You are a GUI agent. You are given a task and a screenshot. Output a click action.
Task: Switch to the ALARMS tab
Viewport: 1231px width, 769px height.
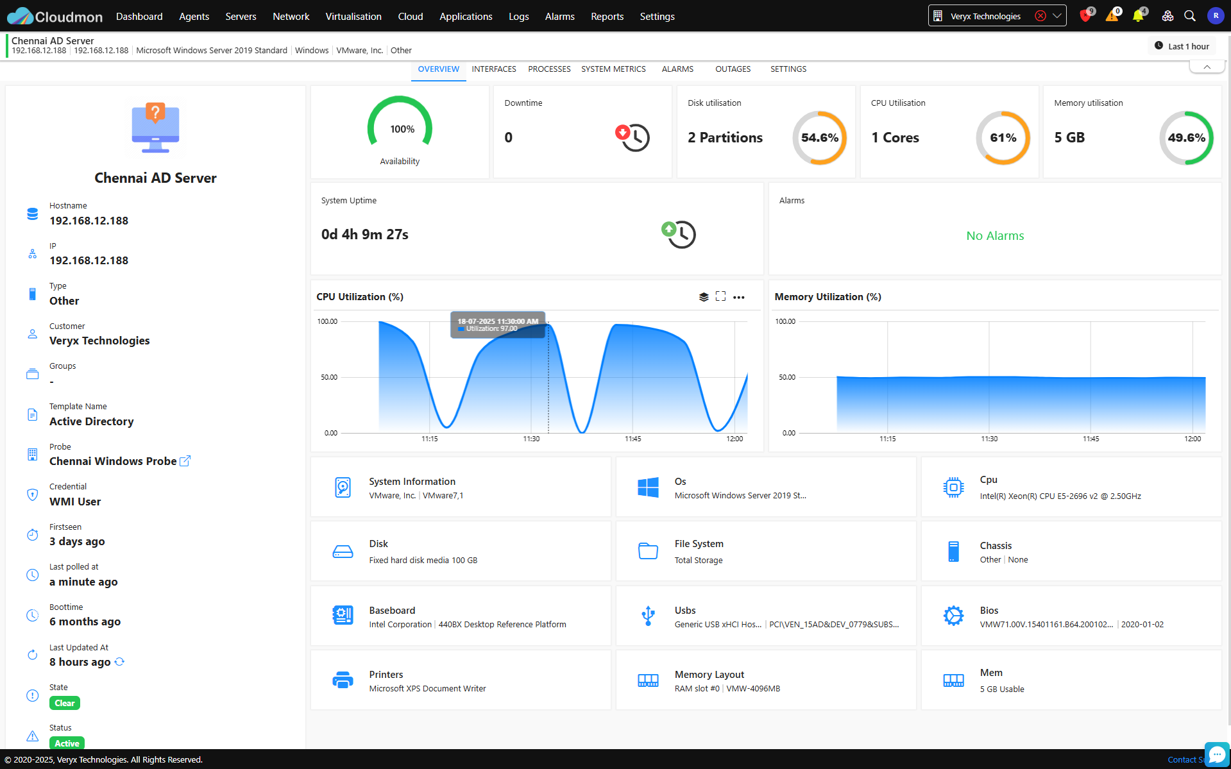tap(677, 69)
